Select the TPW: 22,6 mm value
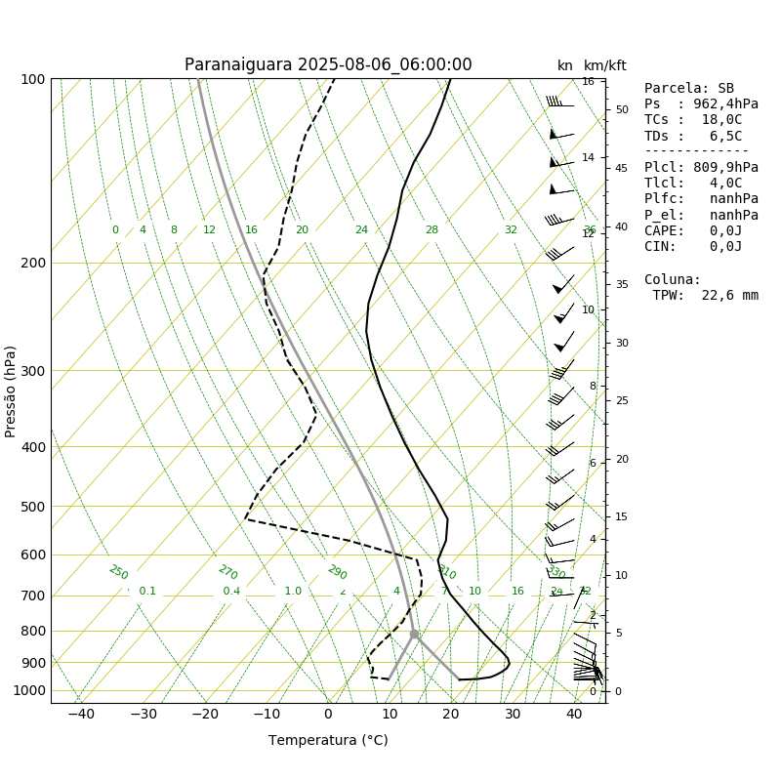The image size is (781, 781). click(705, 296)
